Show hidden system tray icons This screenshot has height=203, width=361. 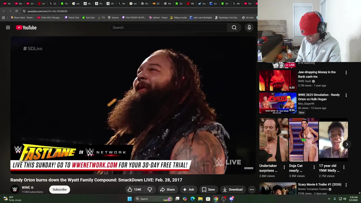click(329, 199)
